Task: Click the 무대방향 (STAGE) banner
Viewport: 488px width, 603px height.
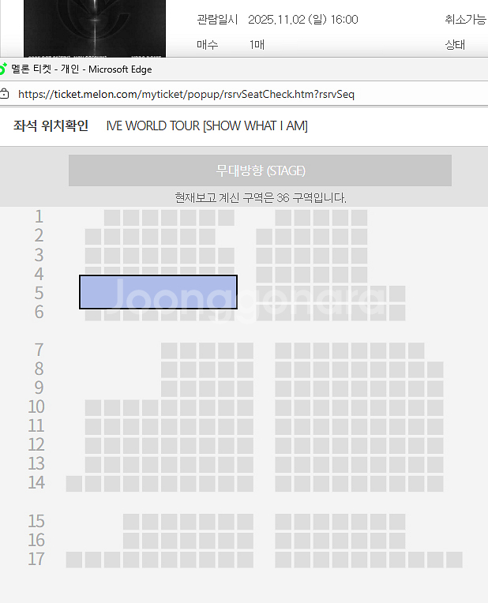Action: (x=260, y=170)
